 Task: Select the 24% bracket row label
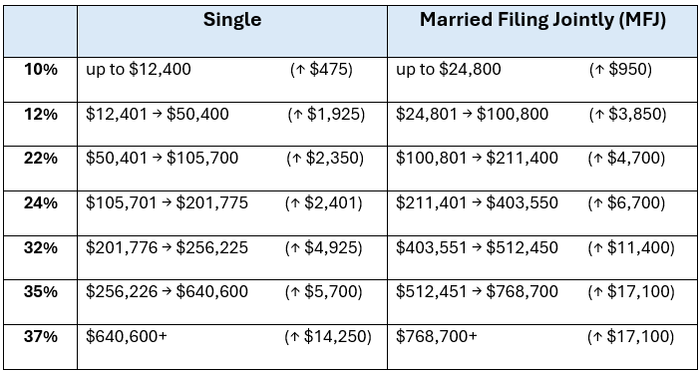pyautogui.click(x=41, y=203)
